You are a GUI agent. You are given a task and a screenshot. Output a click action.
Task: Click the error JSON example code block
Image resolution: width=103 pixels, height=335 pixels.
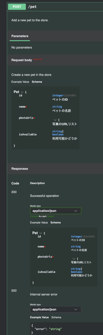tap(66, 329)
